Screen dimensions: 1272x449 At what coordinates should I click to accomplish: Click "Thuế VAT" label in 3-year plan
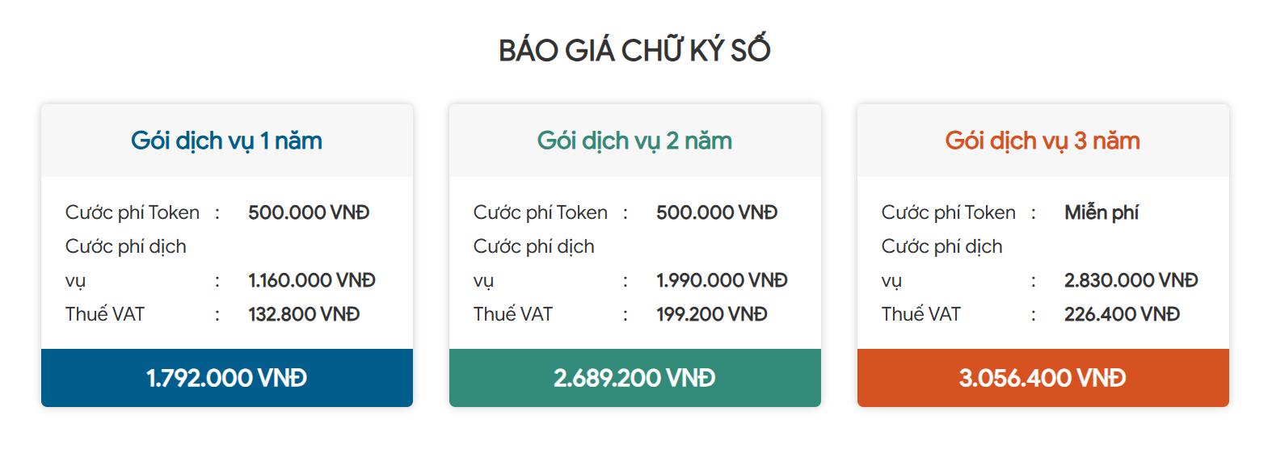[921, 314]
